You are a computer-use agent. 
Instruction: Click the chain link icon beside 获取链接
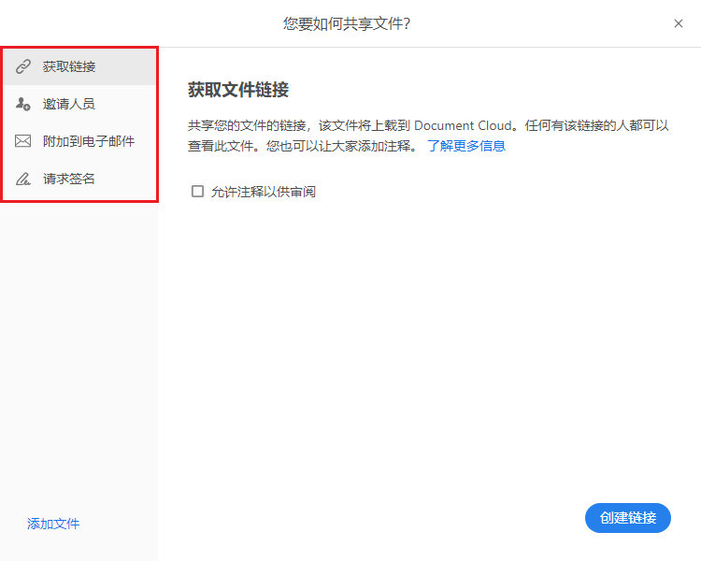coord(23,66)
